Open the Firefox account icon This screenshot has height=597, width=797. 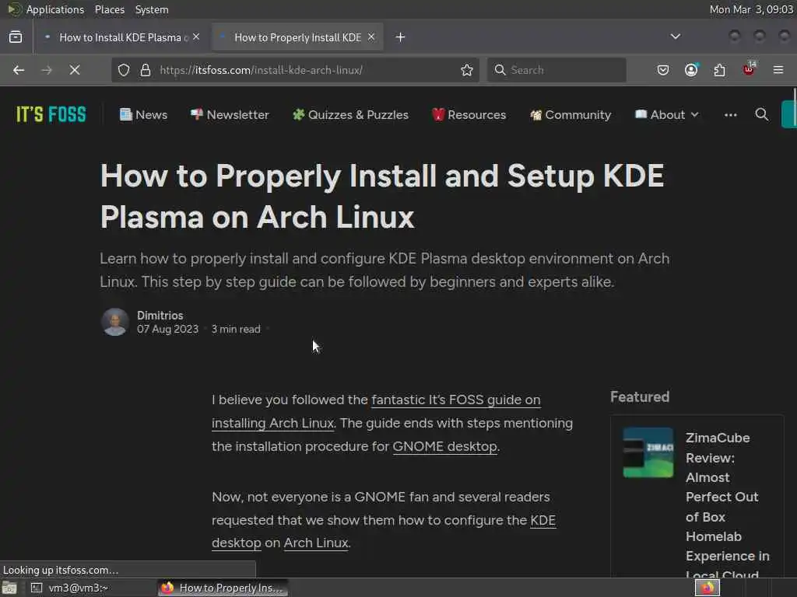[691, 70]
